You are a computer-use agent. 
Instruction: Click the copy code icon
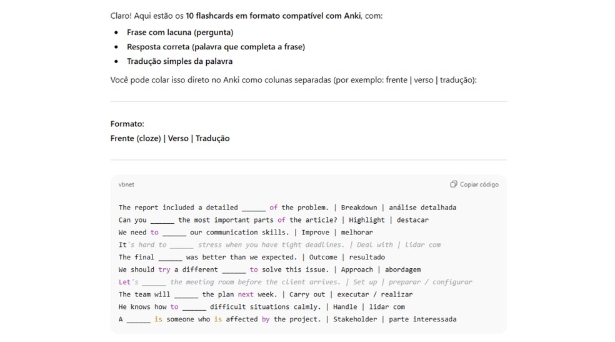click(454, 184)
